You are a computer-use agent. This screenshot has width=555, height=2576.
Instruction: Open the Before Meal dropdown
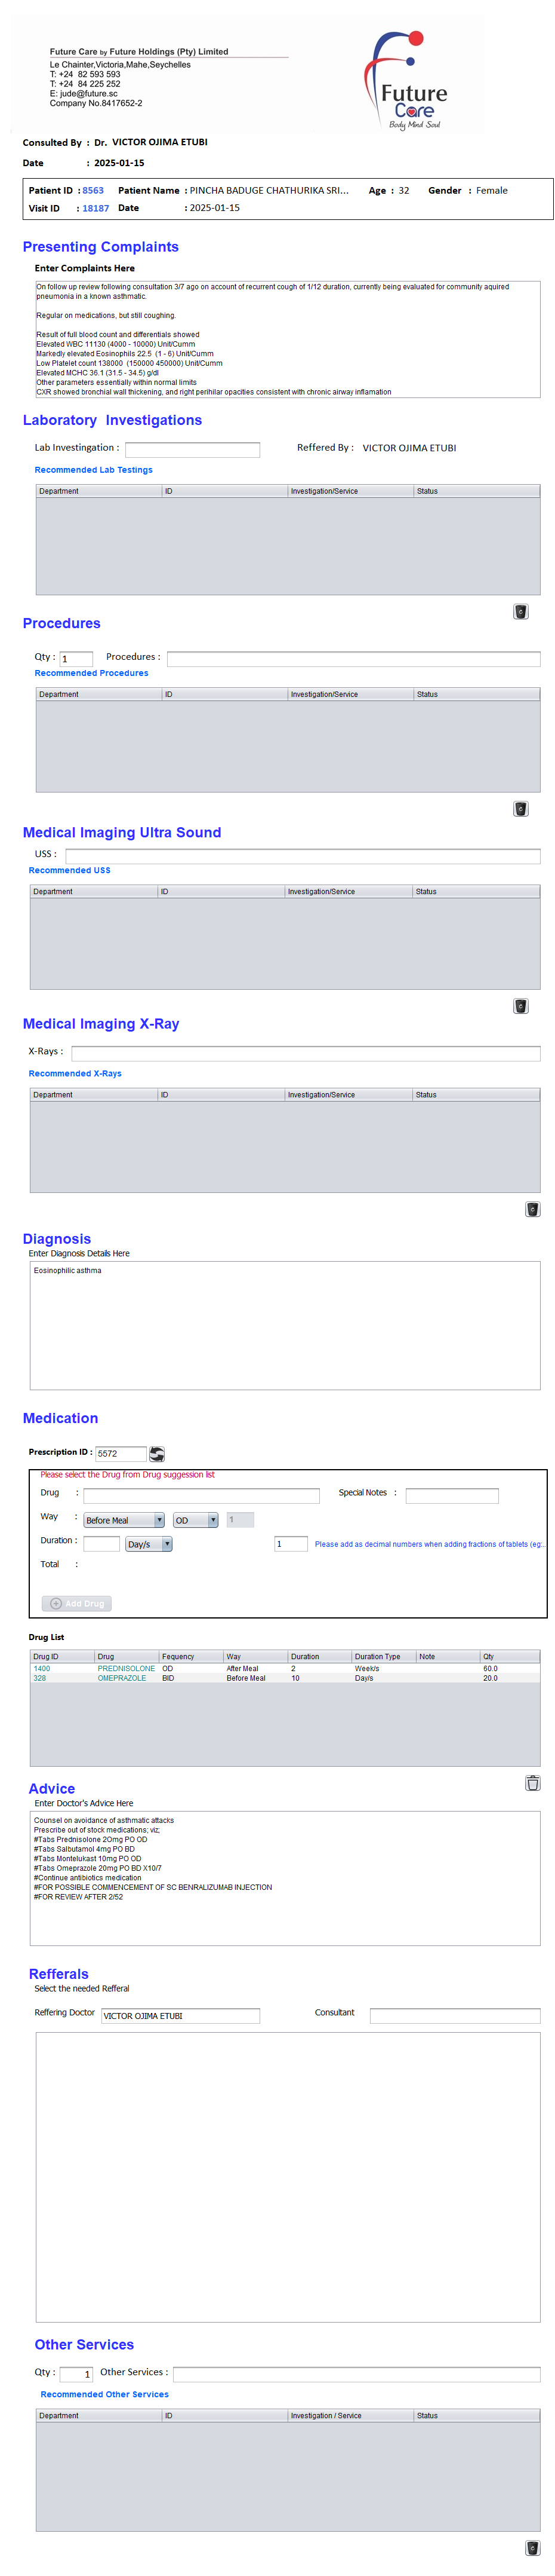pyautogui.click(x=124, y=1520)
